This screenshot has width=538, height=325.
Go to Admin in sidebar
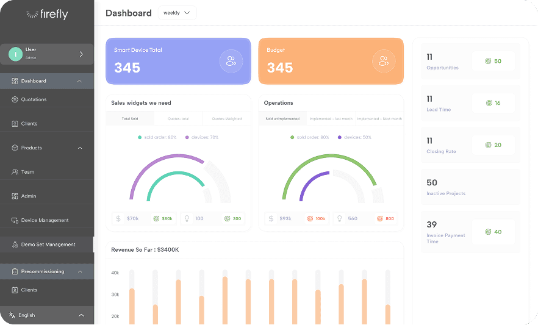click(29, 196)
